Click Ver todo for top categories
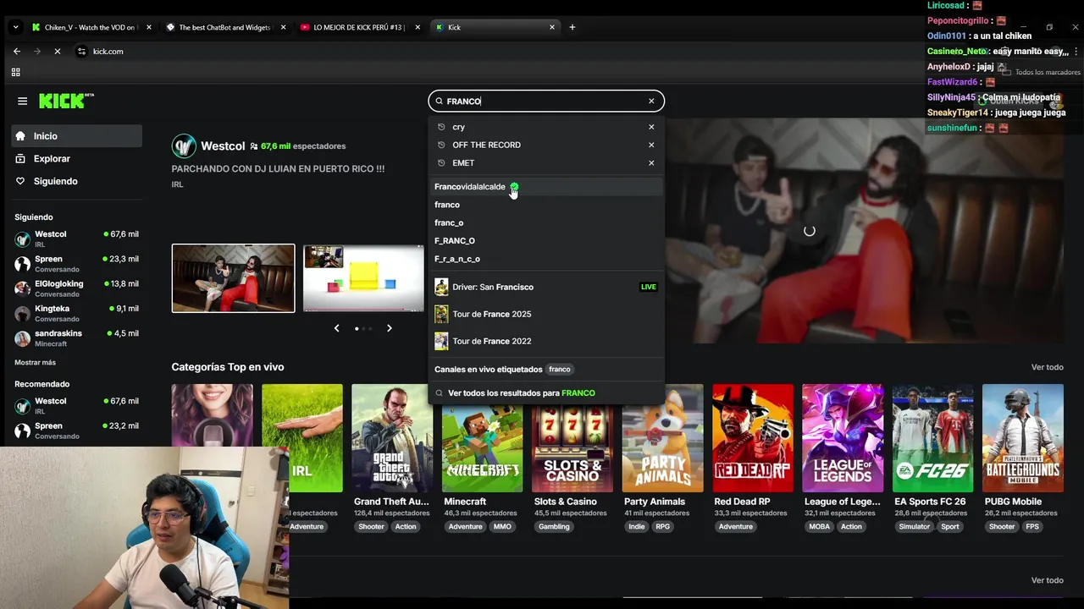Image resolution: width=1084 pixels, height=609 pixels. (x=1047, y=367)
